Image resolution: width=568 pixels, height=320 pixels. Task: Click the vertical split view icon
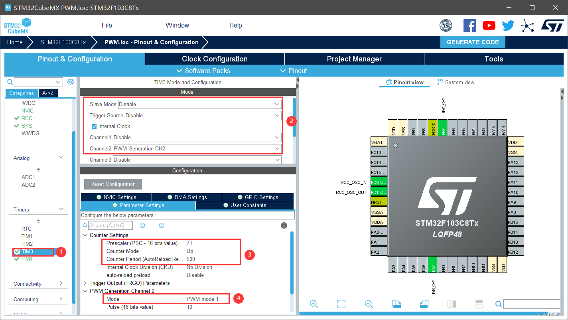(x=452, y=304)
